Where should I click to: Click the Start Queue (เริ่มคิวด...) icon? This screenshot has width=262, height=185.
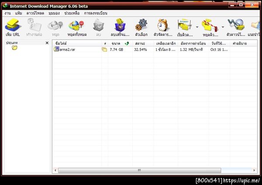pos(184,25)
